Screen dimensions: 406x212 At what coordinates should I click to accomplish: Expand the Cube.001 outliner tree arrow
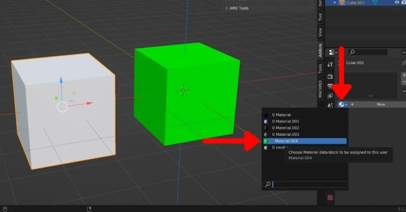(335, 2)
